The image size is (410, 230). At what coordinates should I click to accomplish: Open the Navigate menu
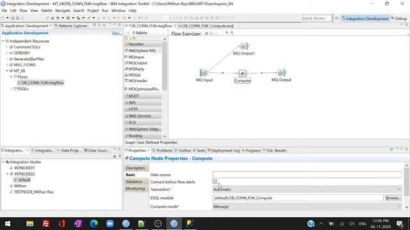click(63, 10)
